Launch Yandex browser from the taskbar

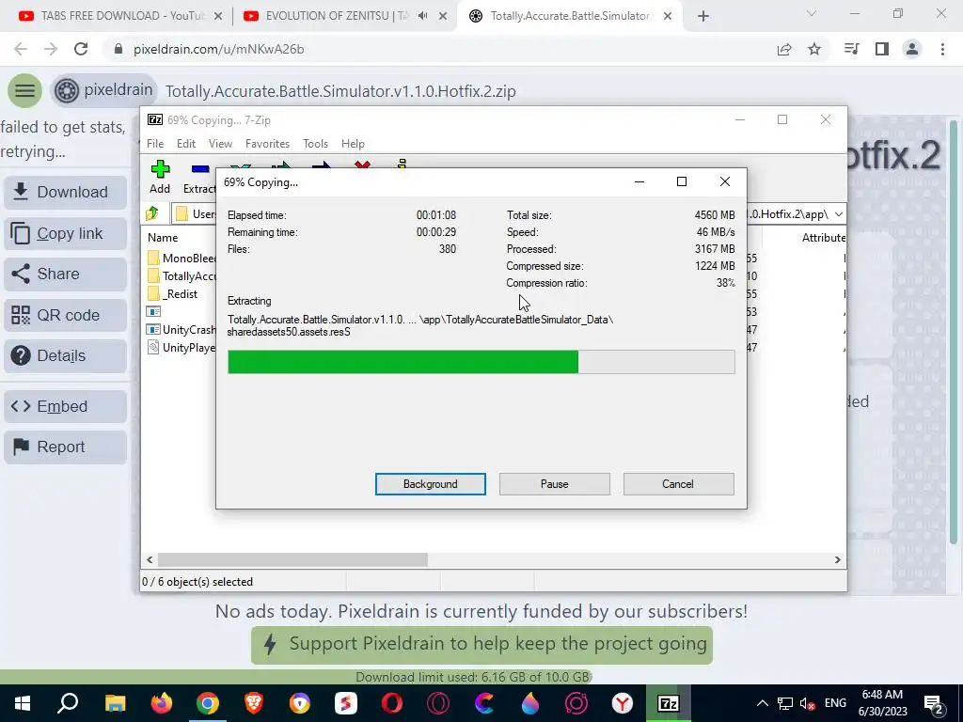(x=623, y=703)
